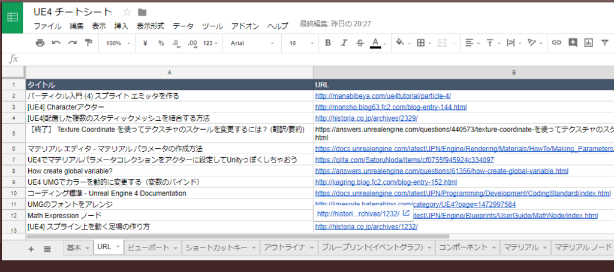Viewport: 614px width, 272px height.
Task: Increase decimal places
Action: tap(192, 43)
